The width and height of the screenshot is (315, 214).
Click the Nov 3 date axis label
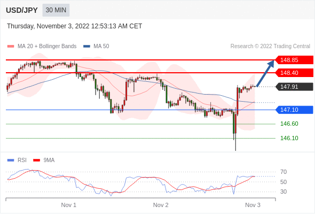click(253, 205)
